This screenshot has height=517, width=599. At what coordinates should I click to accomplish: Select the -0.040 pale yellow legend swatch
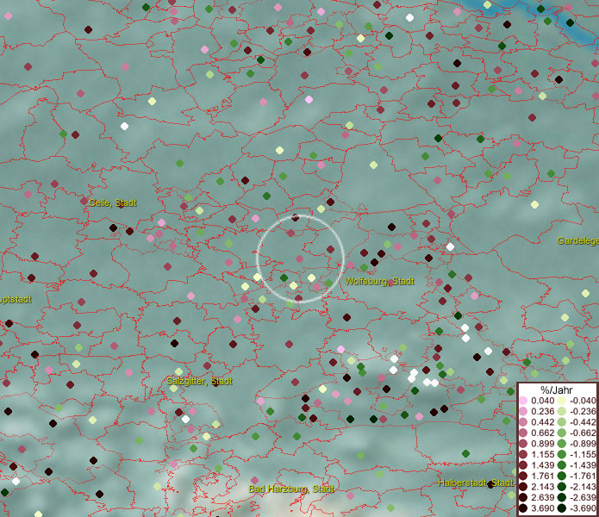pos(562,402)
